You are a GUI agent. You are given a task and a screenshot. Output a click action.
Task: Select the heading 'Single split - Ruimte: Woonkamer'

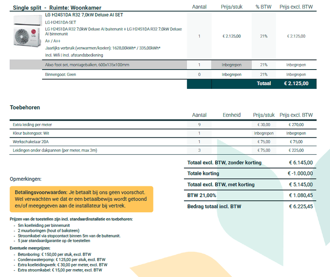pos(57,8)
